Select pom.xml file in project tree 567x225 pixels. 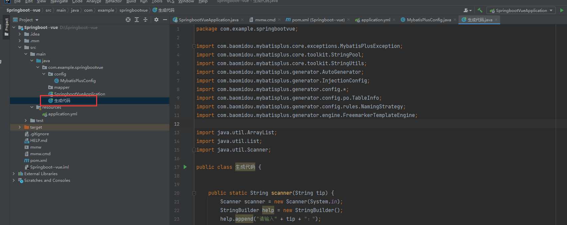click(39, 161)
